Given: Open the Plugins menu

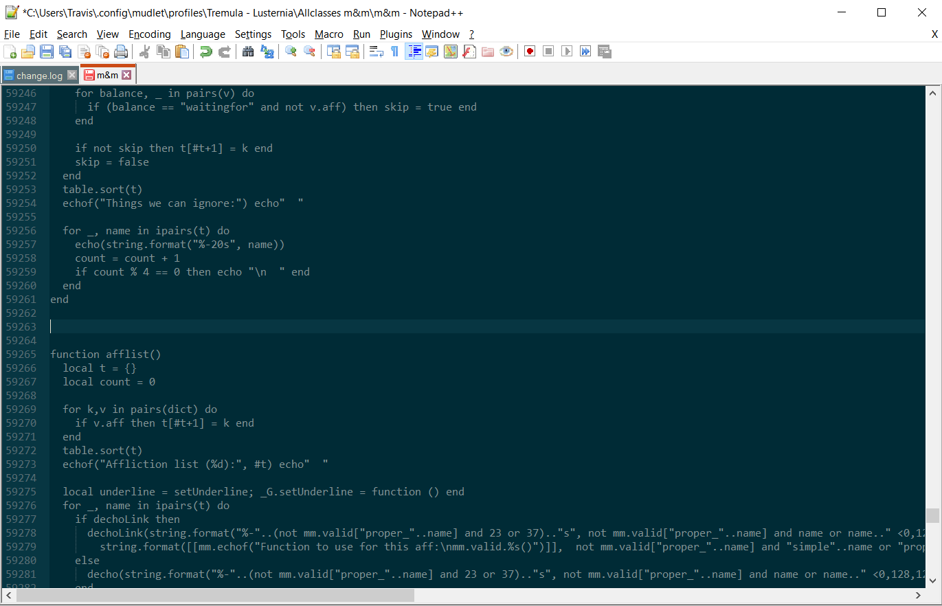Looking at the screenshot, I should (396, 34).
